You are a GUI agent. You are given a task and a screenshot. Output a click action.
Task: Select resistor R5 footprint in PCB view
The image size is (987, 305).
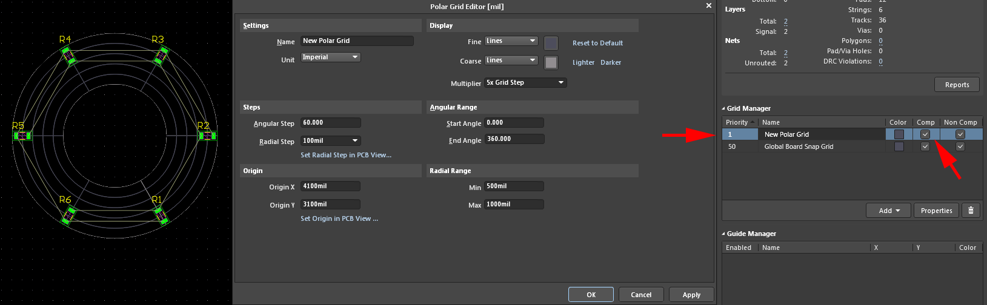(x=22, y=136)
